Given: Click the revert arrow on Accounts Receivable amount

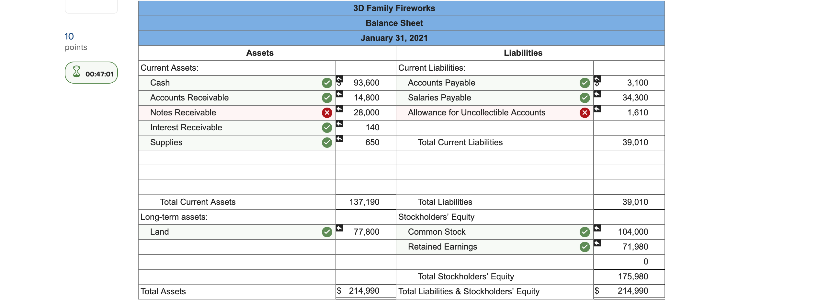Looking at the screenshot, I should 339,94.
